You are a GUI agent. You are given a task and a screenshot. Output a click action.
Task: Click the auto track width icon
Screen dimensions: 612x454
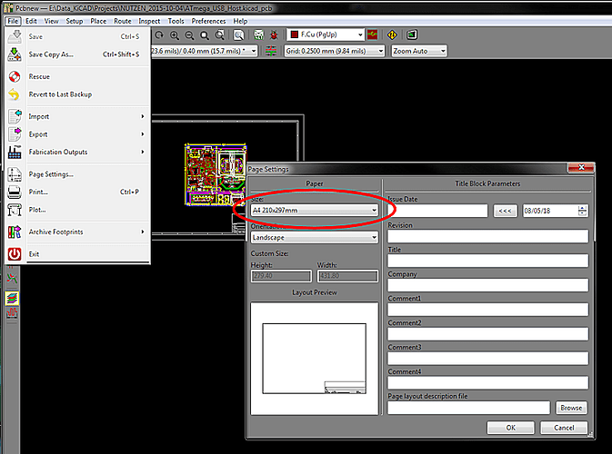tap(271, 51)
